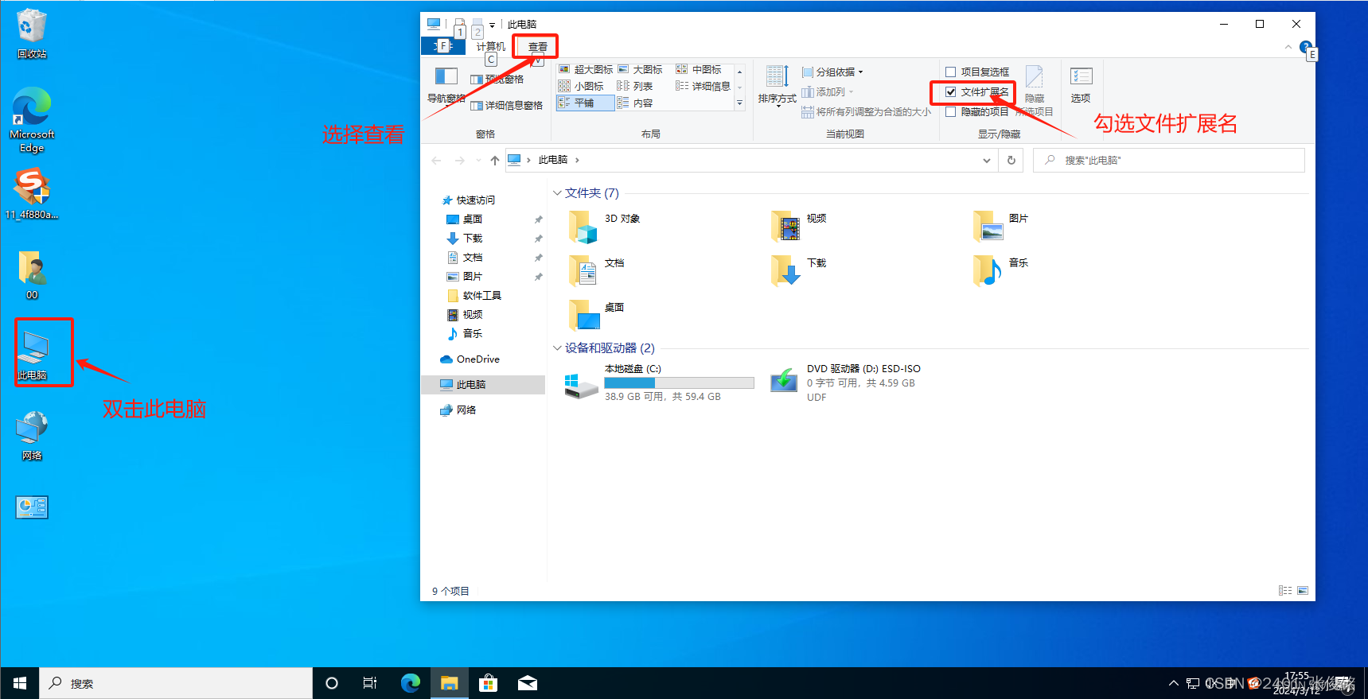The image size is (1368, 699).
Task: Select 超大图标 extra large icons layout
Action: 586,70
